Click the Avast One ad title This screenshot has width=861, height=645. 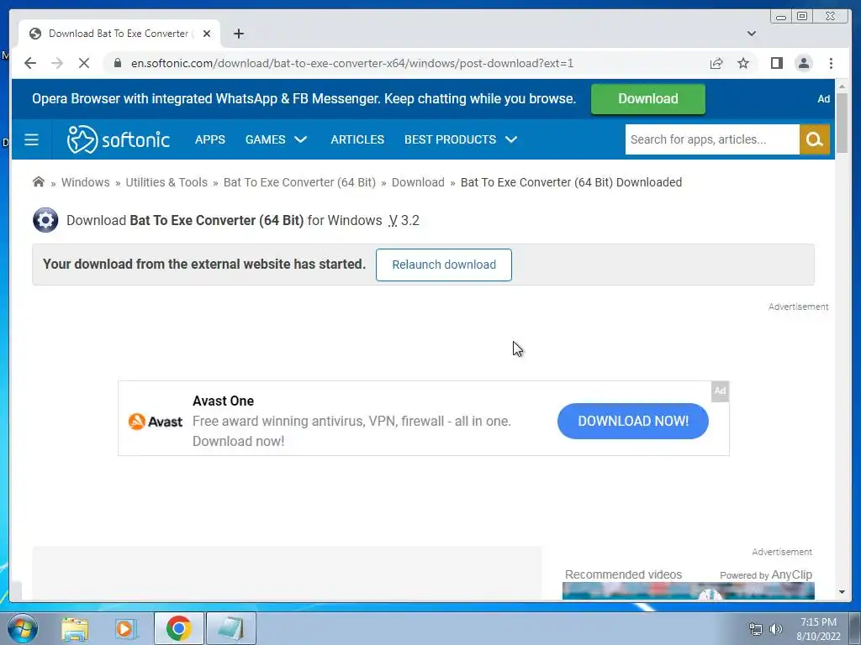click(x=223, y=401)
